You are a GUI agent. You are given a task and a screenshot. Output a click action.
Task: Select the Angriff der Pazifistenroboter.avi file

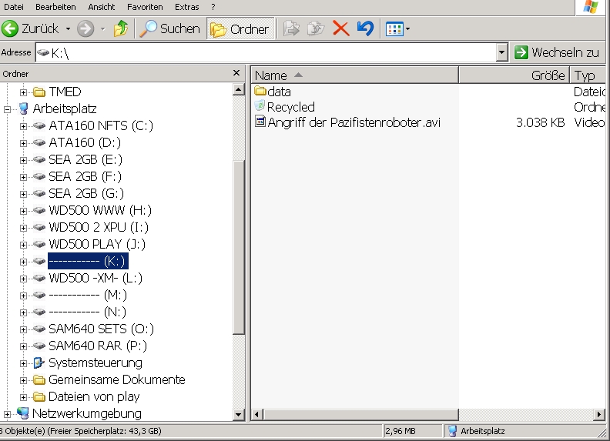pos(354,122)
